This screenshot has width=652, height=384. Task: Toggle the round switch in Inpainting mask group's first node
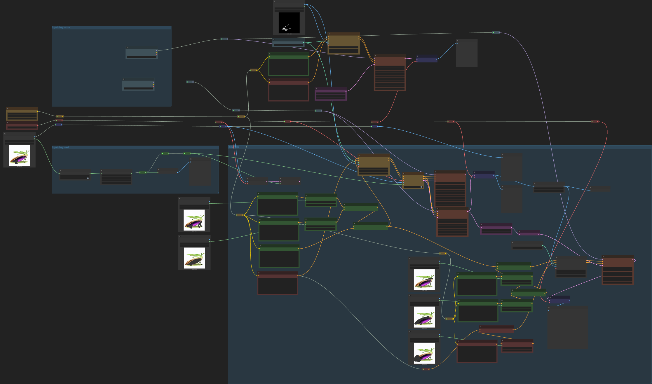[88, 178]
